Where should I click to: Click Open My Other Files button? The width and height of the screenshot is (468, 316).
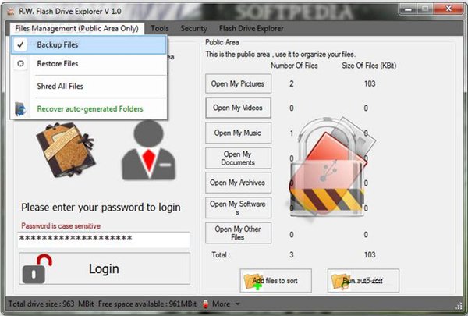pos(238,233)
